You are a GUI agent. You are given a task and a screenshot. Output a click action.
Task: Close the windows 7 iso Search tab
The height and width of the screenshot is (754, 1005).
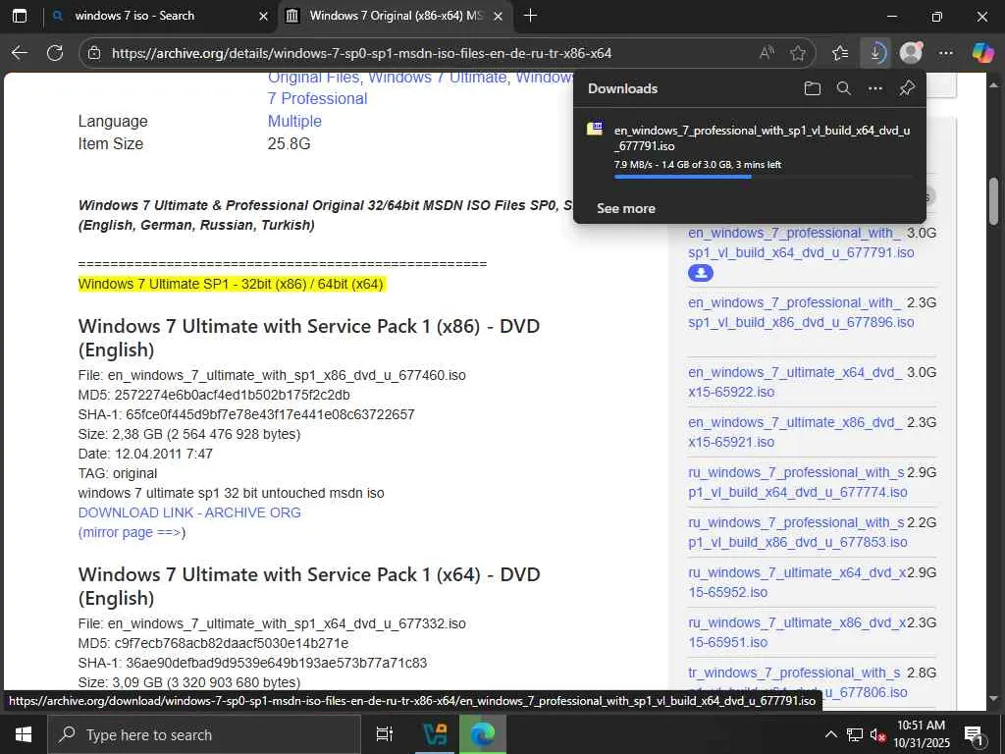click(x=263, y=16)
